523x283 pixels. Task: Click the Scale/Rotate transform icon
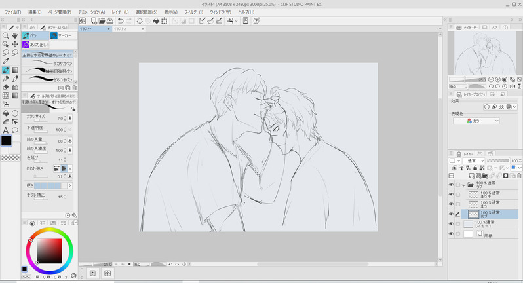165,21
